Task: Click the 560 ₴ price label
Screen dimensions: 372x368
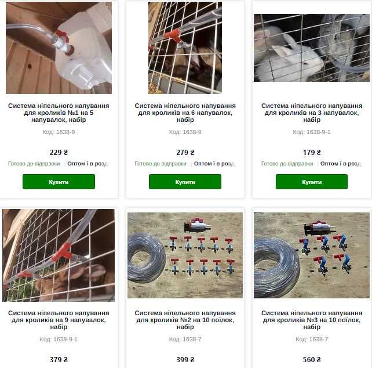Action: (312, 360)
